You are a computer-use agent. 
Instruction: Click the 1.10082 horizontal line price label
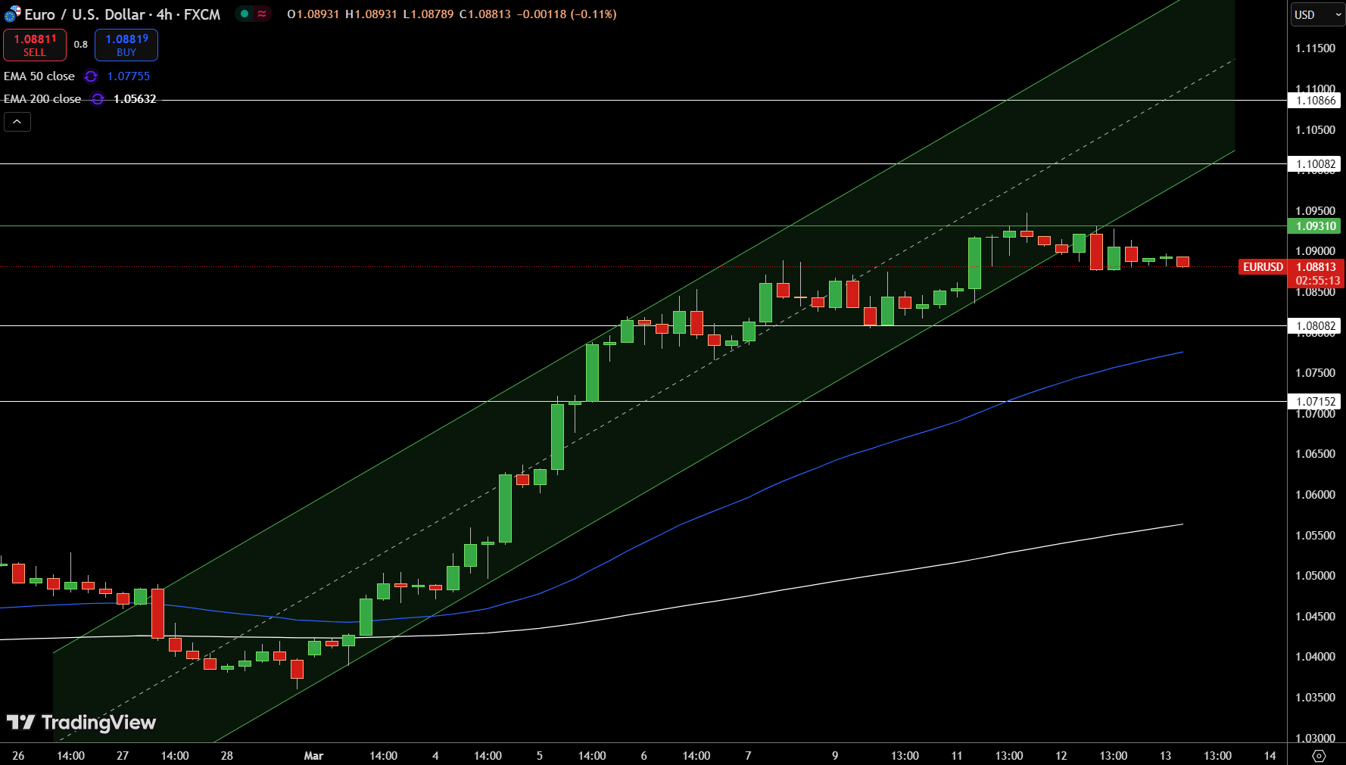1314,163
